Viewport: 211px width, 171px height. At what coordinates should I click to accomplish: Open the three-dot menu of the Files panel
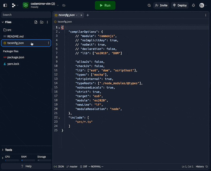click(47, 22)
